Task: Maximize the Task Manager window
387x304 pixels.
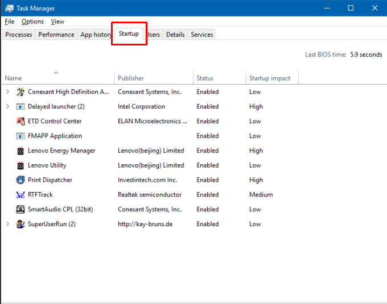Action: pos(351,8)
